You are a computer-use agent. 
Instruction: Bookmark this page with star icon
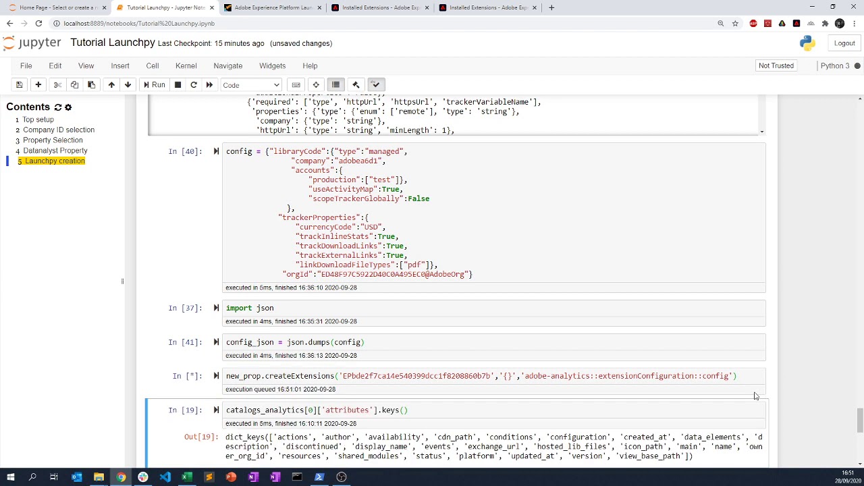[x=735, y=24]
